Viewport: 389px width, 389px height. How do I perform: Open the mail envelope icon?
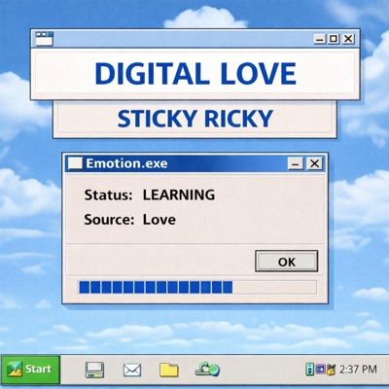click(132, 370)
